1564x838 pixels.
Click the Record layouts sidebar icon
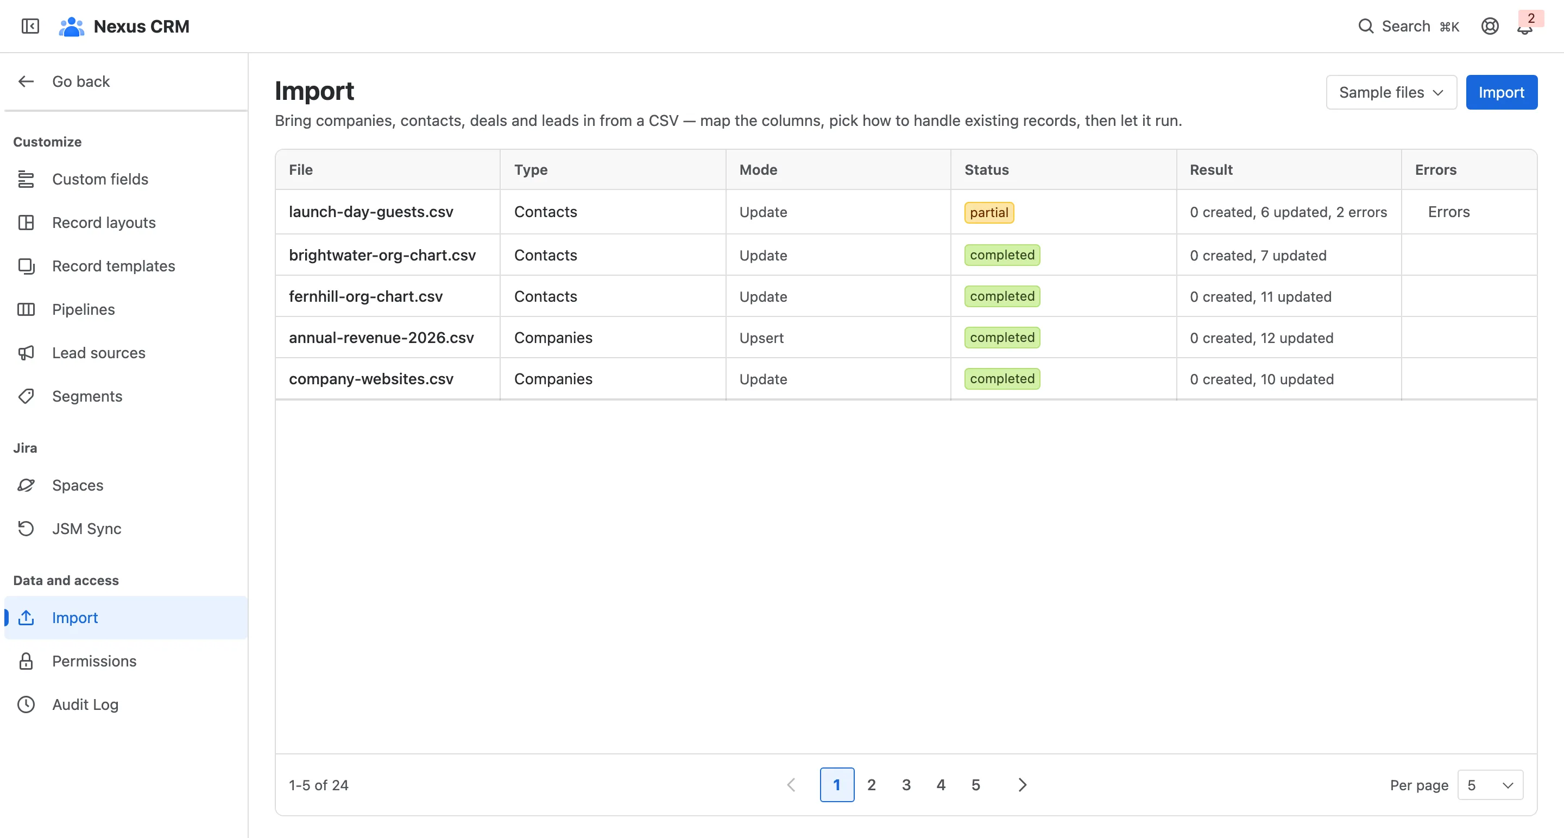click(26, 223)
